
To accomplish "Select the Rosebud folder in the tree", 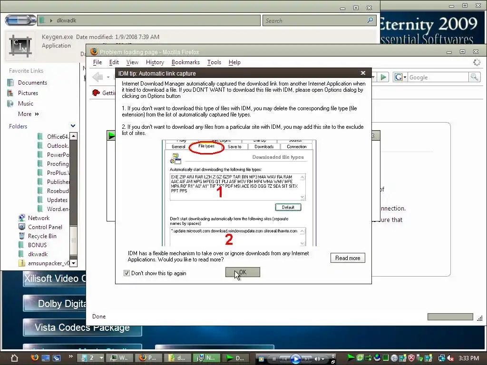I will click(53, 191).
